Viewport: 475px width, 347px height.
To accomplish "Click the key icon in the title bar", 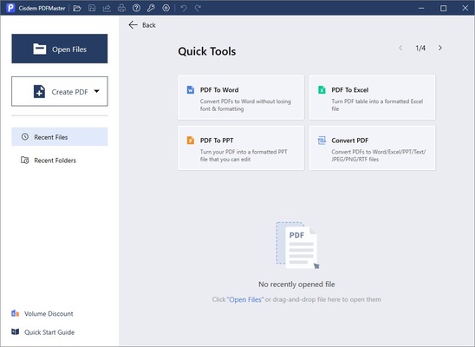I will click(x=151, y=8).
